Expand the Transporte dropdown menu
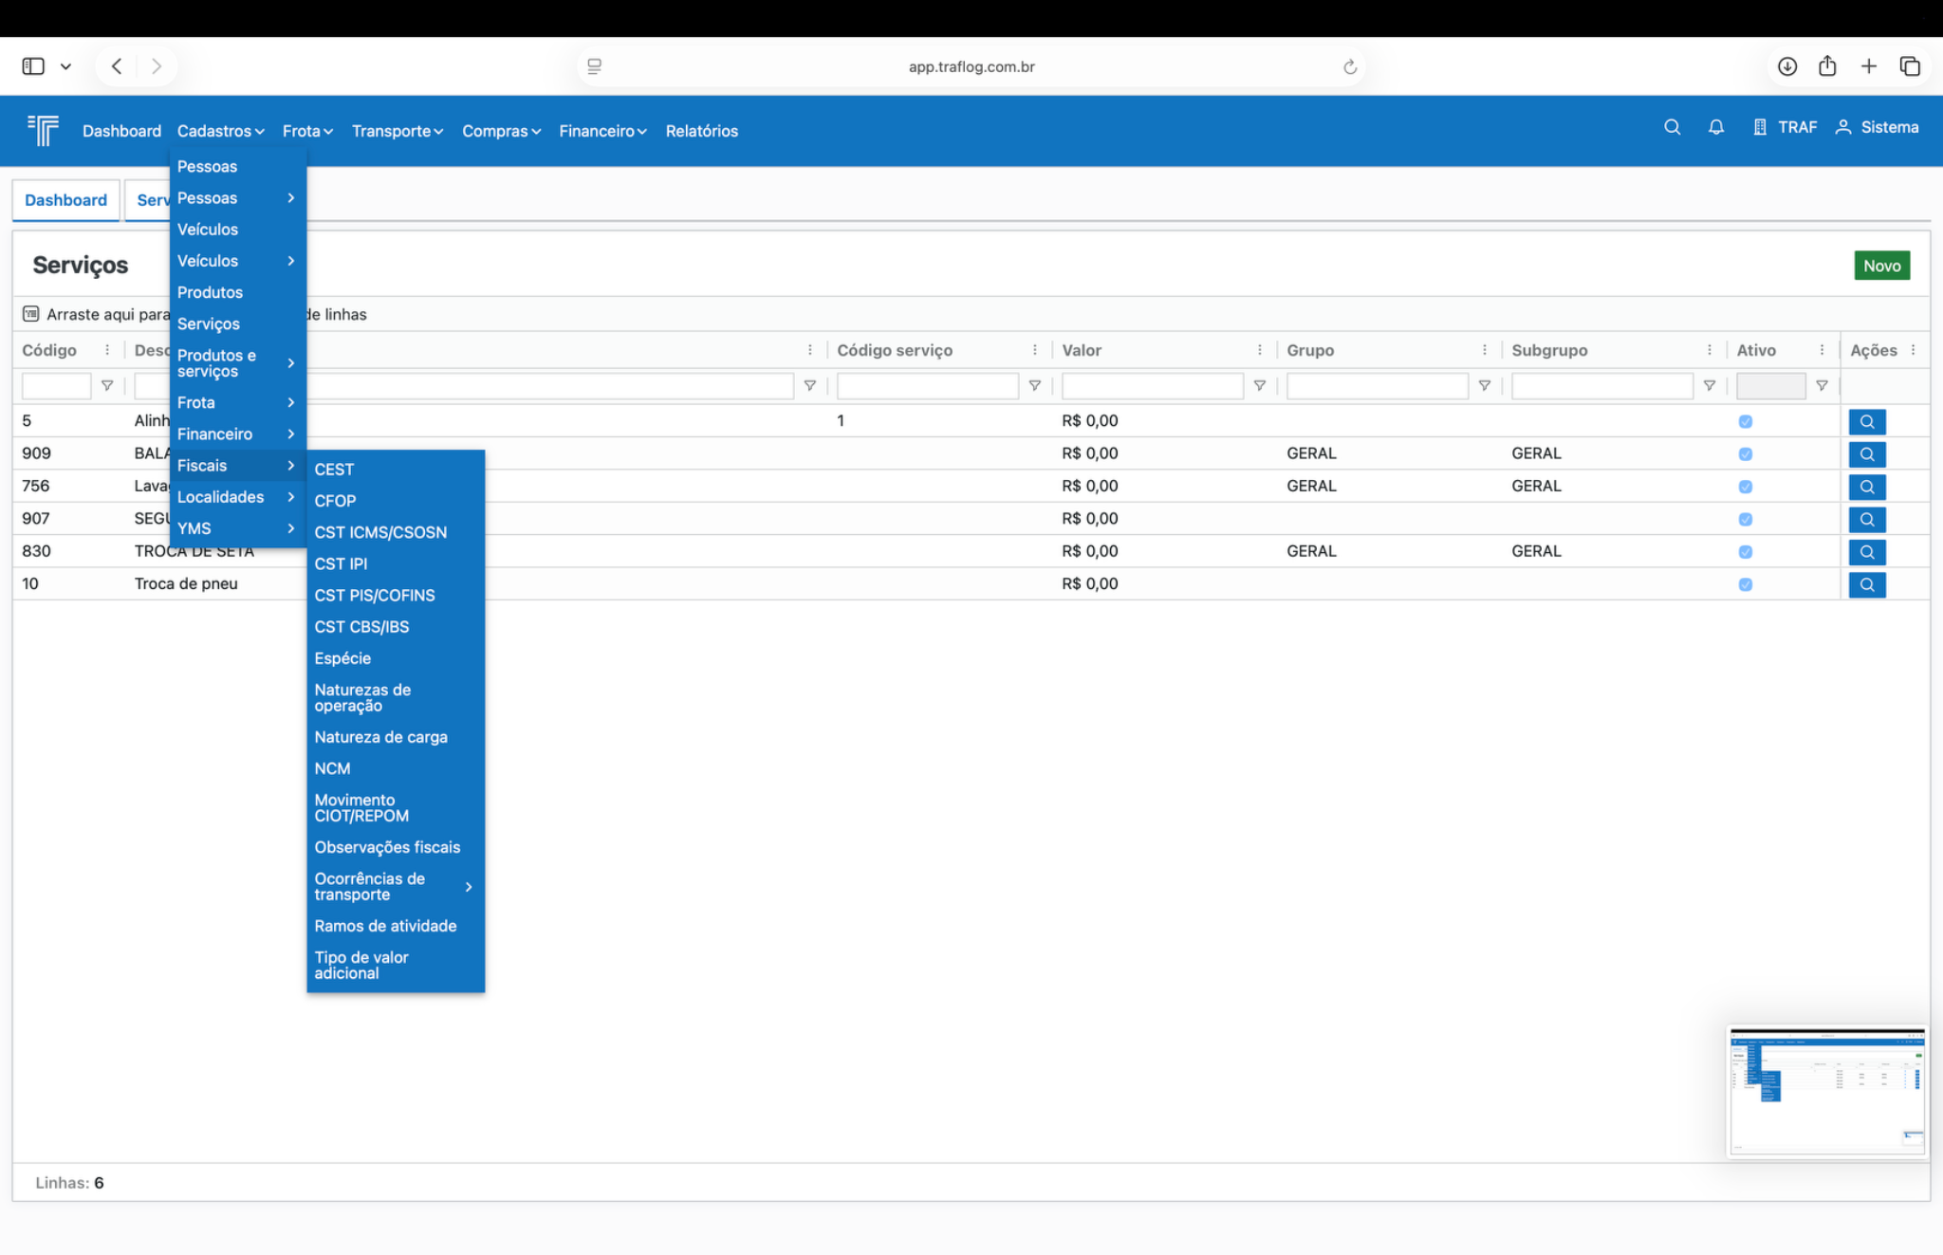1943x1255 pixels. (397, 131)
